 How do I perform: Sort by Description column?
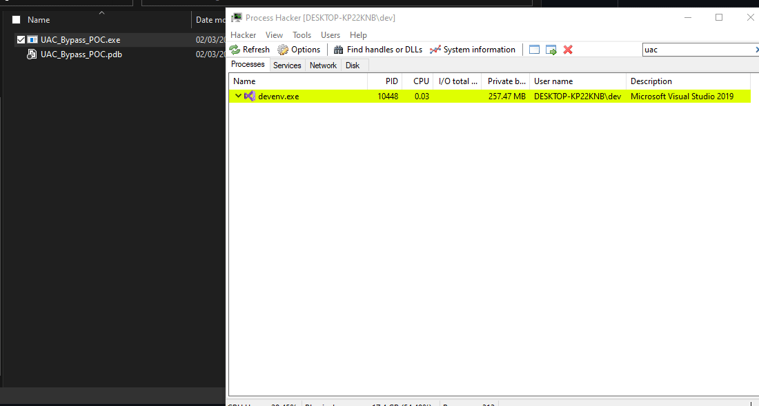[x=688, y=81]
